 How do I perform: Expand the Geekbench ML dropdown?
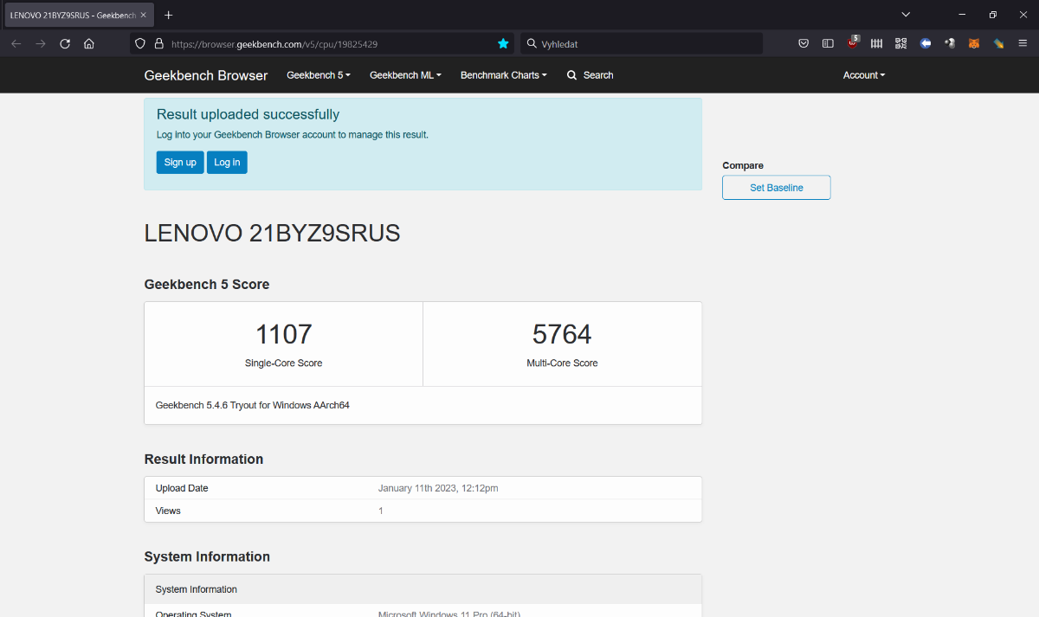pyautogui.click(x=404, y=75)
